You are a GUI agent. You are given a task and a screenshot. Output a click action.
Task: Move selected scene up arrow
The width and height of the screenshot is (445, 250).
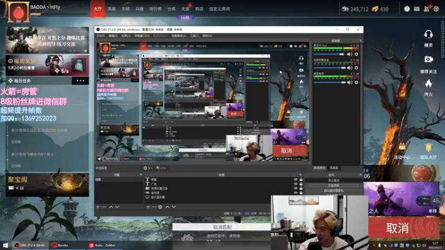111,207
